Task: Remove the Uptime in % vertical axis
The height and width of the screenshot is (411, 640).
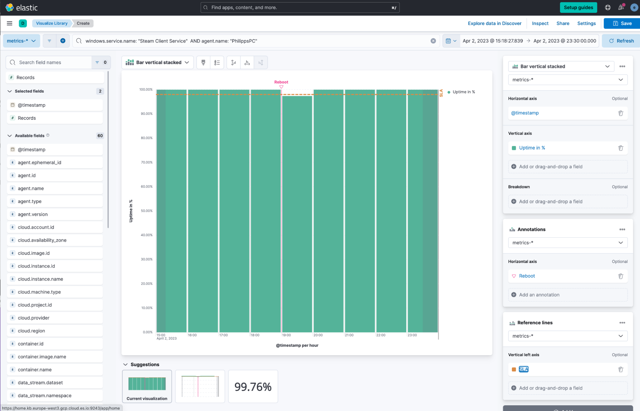Action: [620, 148]
